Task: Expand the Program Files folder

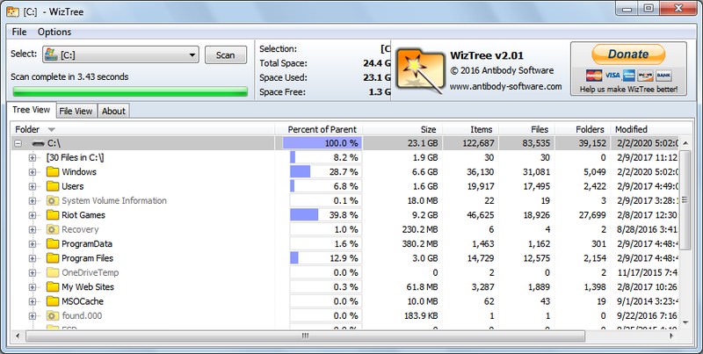Action: pyautogui.click(x=32, y=258)
